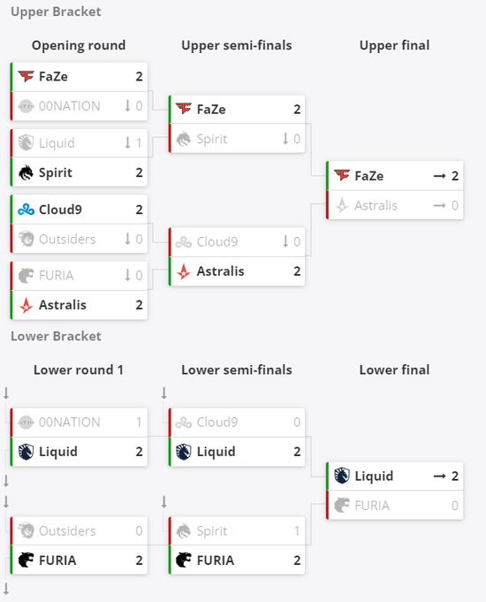The height and width of the screenshot is (602, 486).
Task: Click Cloud9 losing row in Lower semi-finals
Action: click(237, 422)
